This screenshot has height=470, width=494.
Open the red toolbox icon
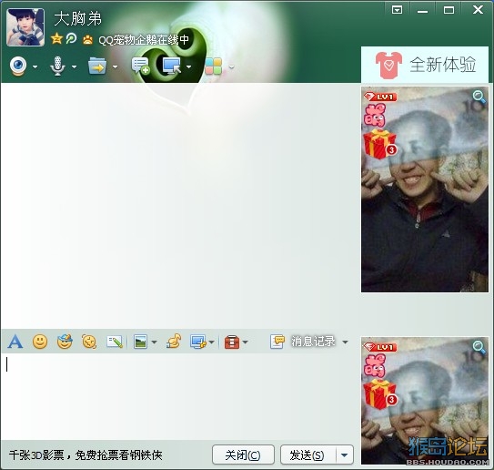(x=232, y=342)
